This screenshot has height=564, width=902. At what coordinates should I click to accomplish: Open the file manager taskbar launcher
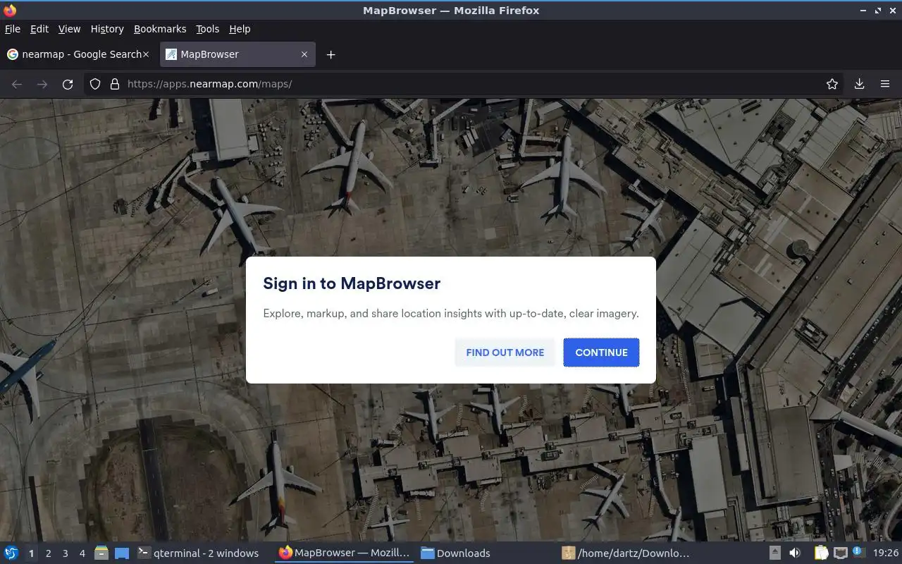coord(101,553)
